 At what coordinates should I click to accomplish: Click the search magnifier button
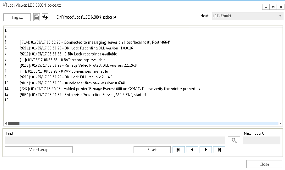coord(234,140)
